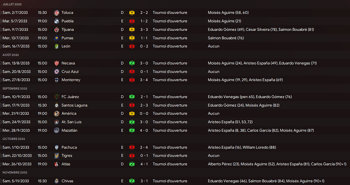Click red loss icon for León match
This screenshot has width=350, height=185.
(132, 46)
